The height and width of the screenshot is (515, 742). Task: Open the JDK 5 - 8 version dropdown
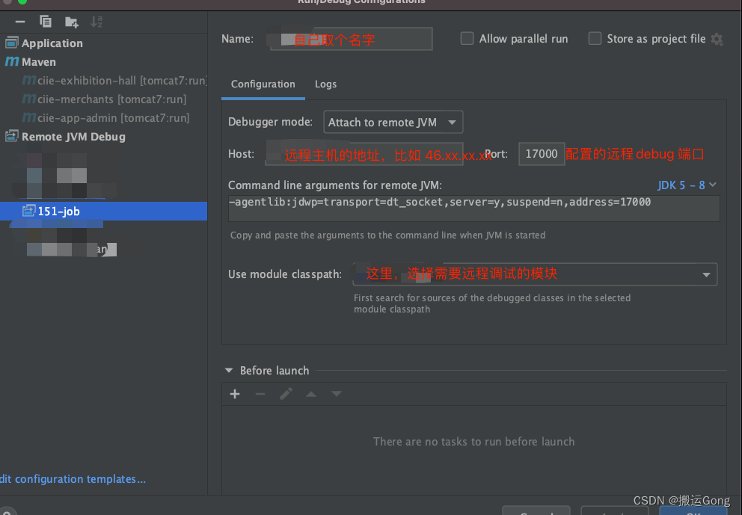(x=687, y=185)
